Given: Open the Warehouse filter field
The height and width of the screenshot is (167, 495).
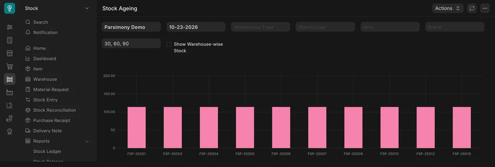Looking at the screenshot, I should tap(325, 27).
